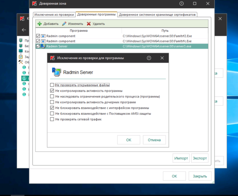Enable 'Не проверять сетевой трафик' checkbox

52,119
